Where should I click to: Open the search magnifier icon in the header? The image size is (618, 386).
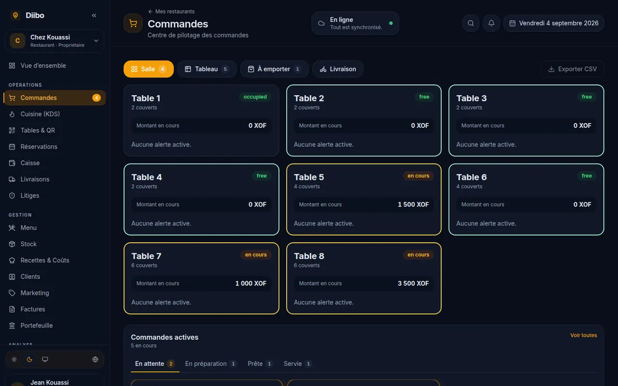click(471, 23)
